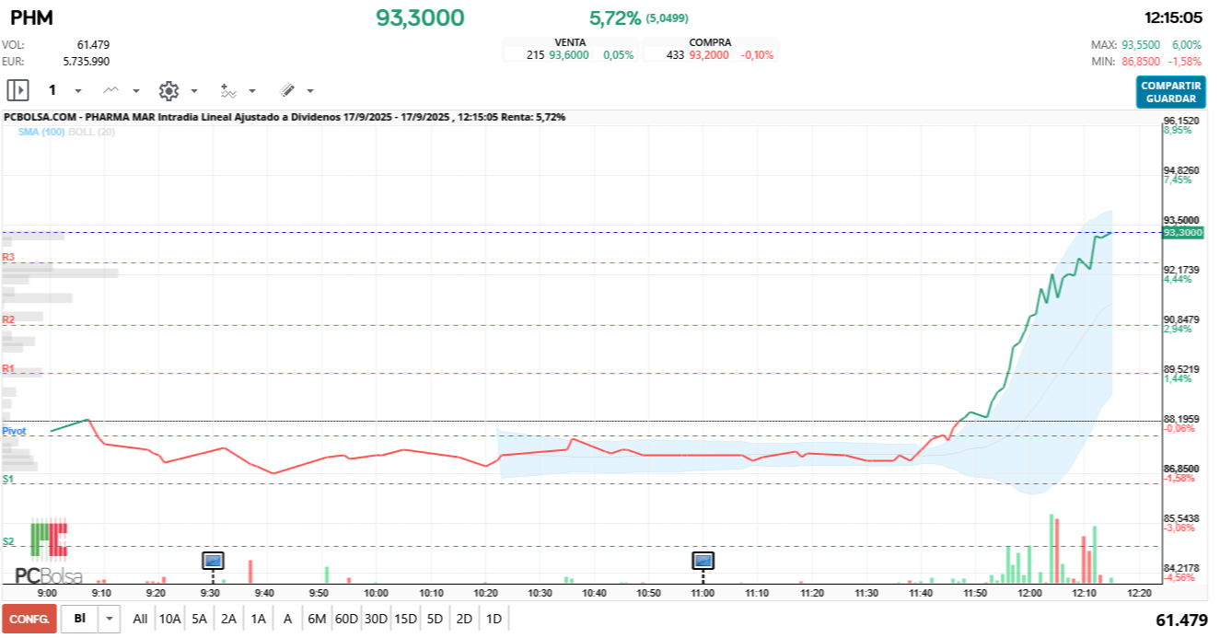Click the PHM ticker symbol
Screen dimensions: 1220x638
coord(31,17)
